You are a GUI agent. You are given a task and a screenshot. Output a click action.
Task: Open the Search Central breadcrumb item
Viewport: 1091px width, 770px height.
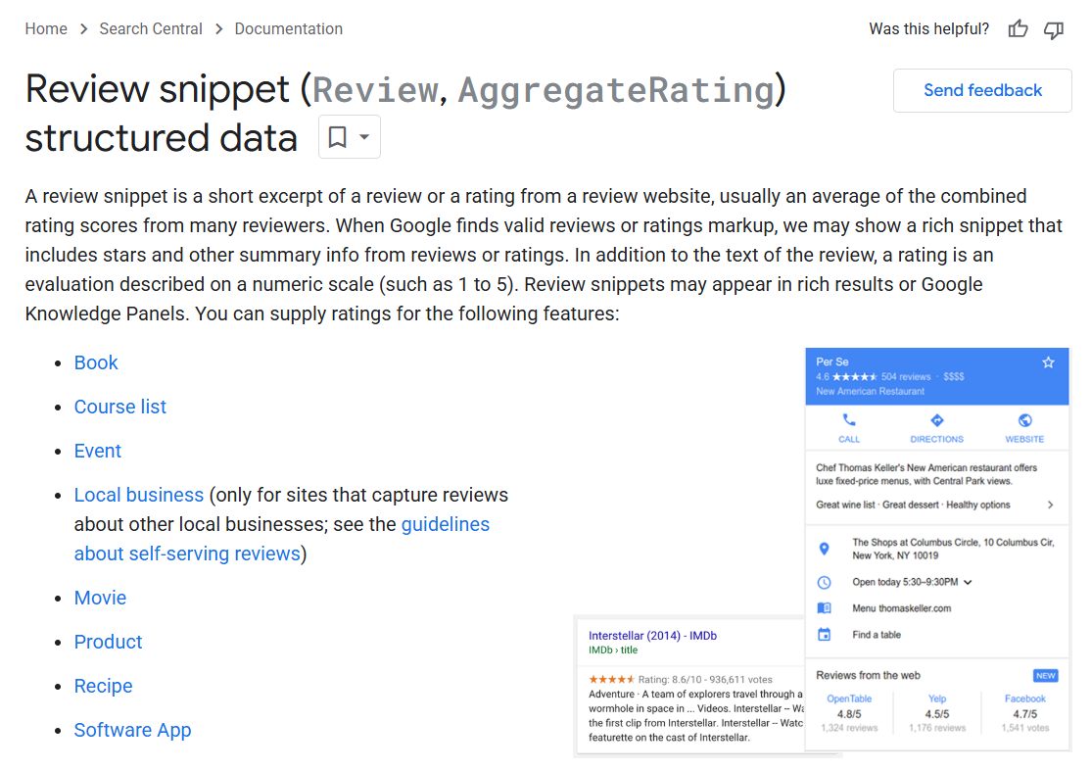tap(151, 28)
